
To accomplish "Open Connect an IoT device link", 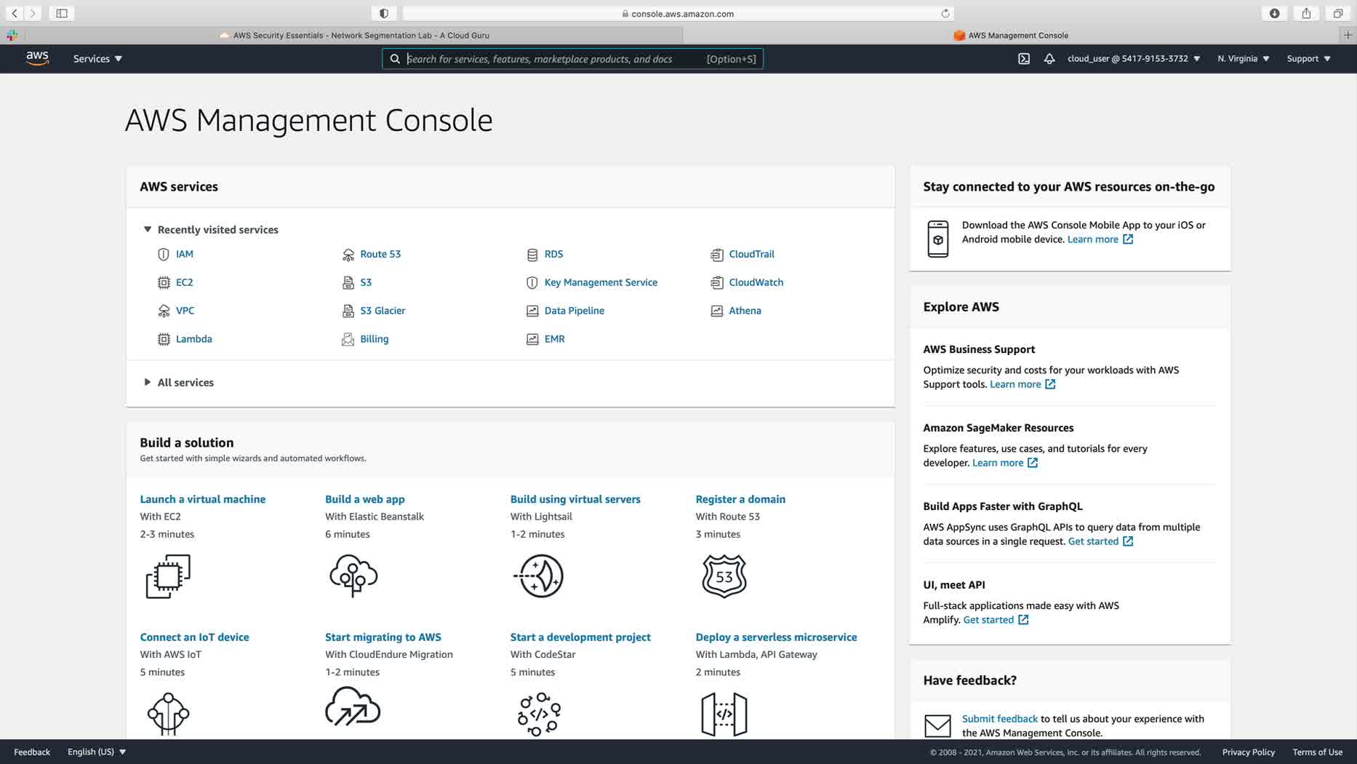I will pyautogui.click(x=194, y=637).
